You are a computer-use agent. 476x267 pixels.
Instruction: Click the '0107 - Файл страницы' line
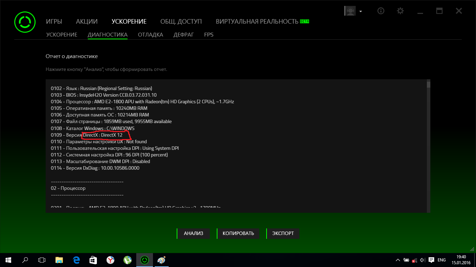pos(111,121)
